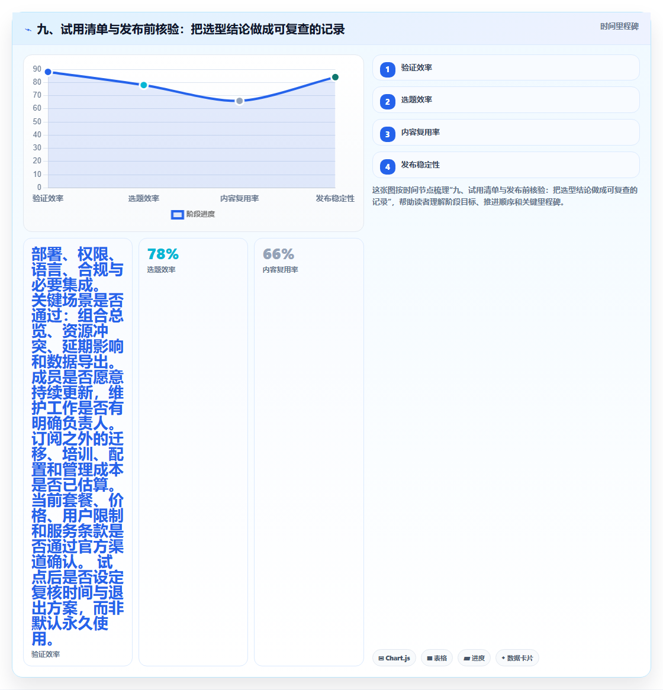Screen dimensions: 663x690
Task: Click the step 2 number badge
Action: (x=387, y=102)
